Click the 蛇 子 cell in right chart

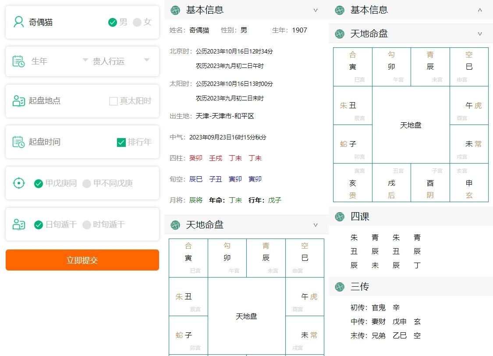click(353, 144)
